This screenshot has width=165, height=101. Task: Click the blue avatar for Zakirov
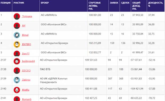tap(17, 80)
